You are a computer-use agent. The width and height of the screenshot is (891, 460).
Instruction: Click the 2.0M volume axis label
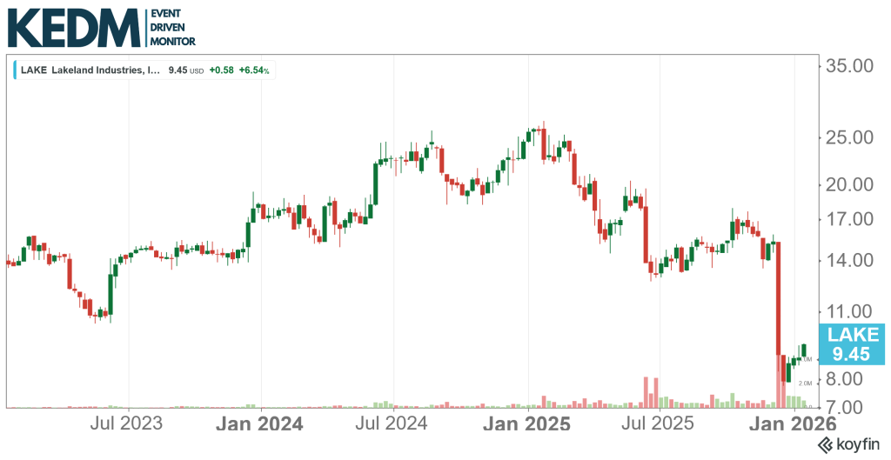(803, 383)
